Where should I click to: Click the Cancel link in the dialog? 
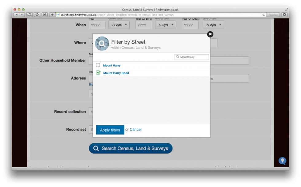tap(135, 130)
